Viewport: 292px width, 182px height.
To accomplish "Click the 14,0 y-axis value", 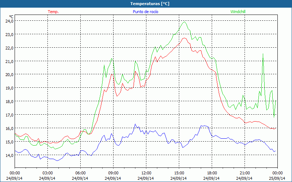I will point(9,155).
